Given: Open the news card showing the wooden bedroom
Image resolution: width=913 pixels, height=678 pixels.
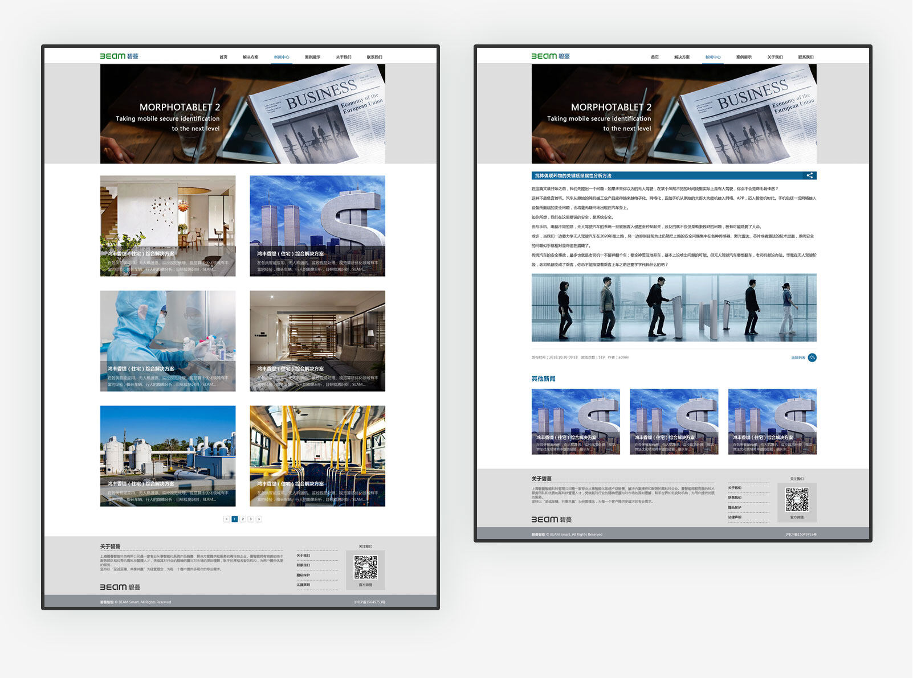Looking at the screenshot, I should pos(317,341).
